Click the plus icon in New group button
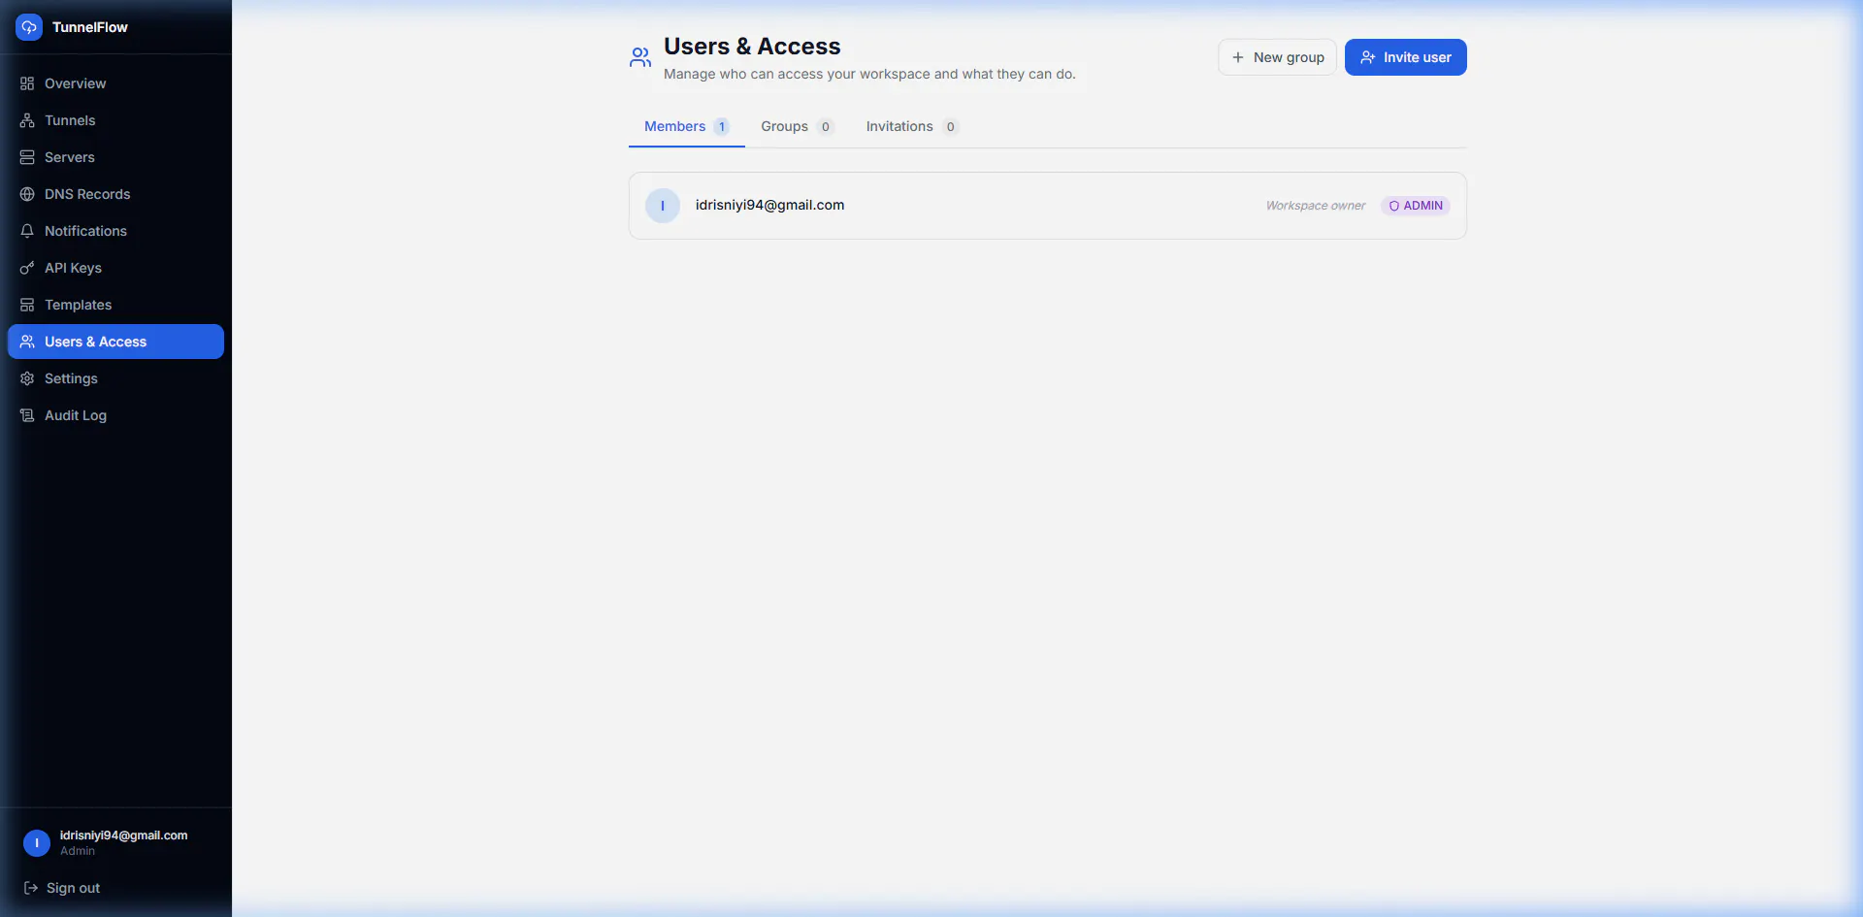 pyautogui.click(x=1238, y=57)
